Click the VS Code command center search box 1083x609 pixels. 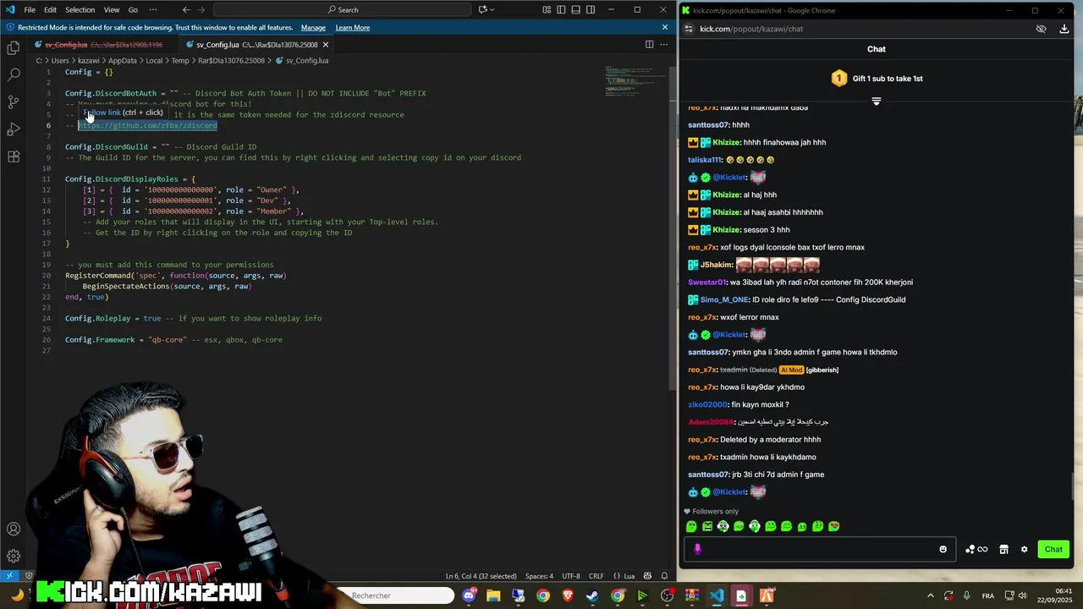click(343, 9)
